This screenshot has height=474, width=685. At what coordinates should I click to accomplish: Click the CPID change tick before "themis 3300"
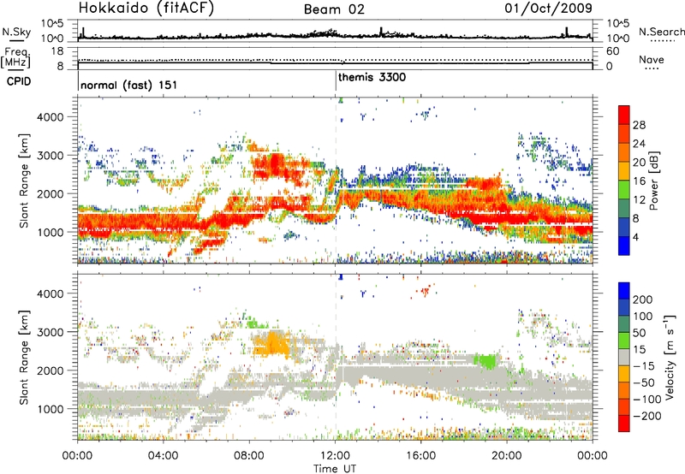point(336,80)
